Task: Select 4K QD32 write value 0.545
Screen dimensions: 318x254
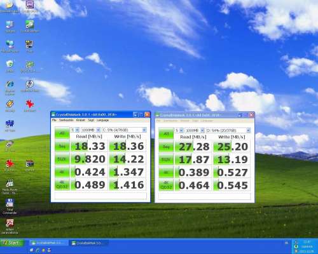Action: [x=232, y=185]
